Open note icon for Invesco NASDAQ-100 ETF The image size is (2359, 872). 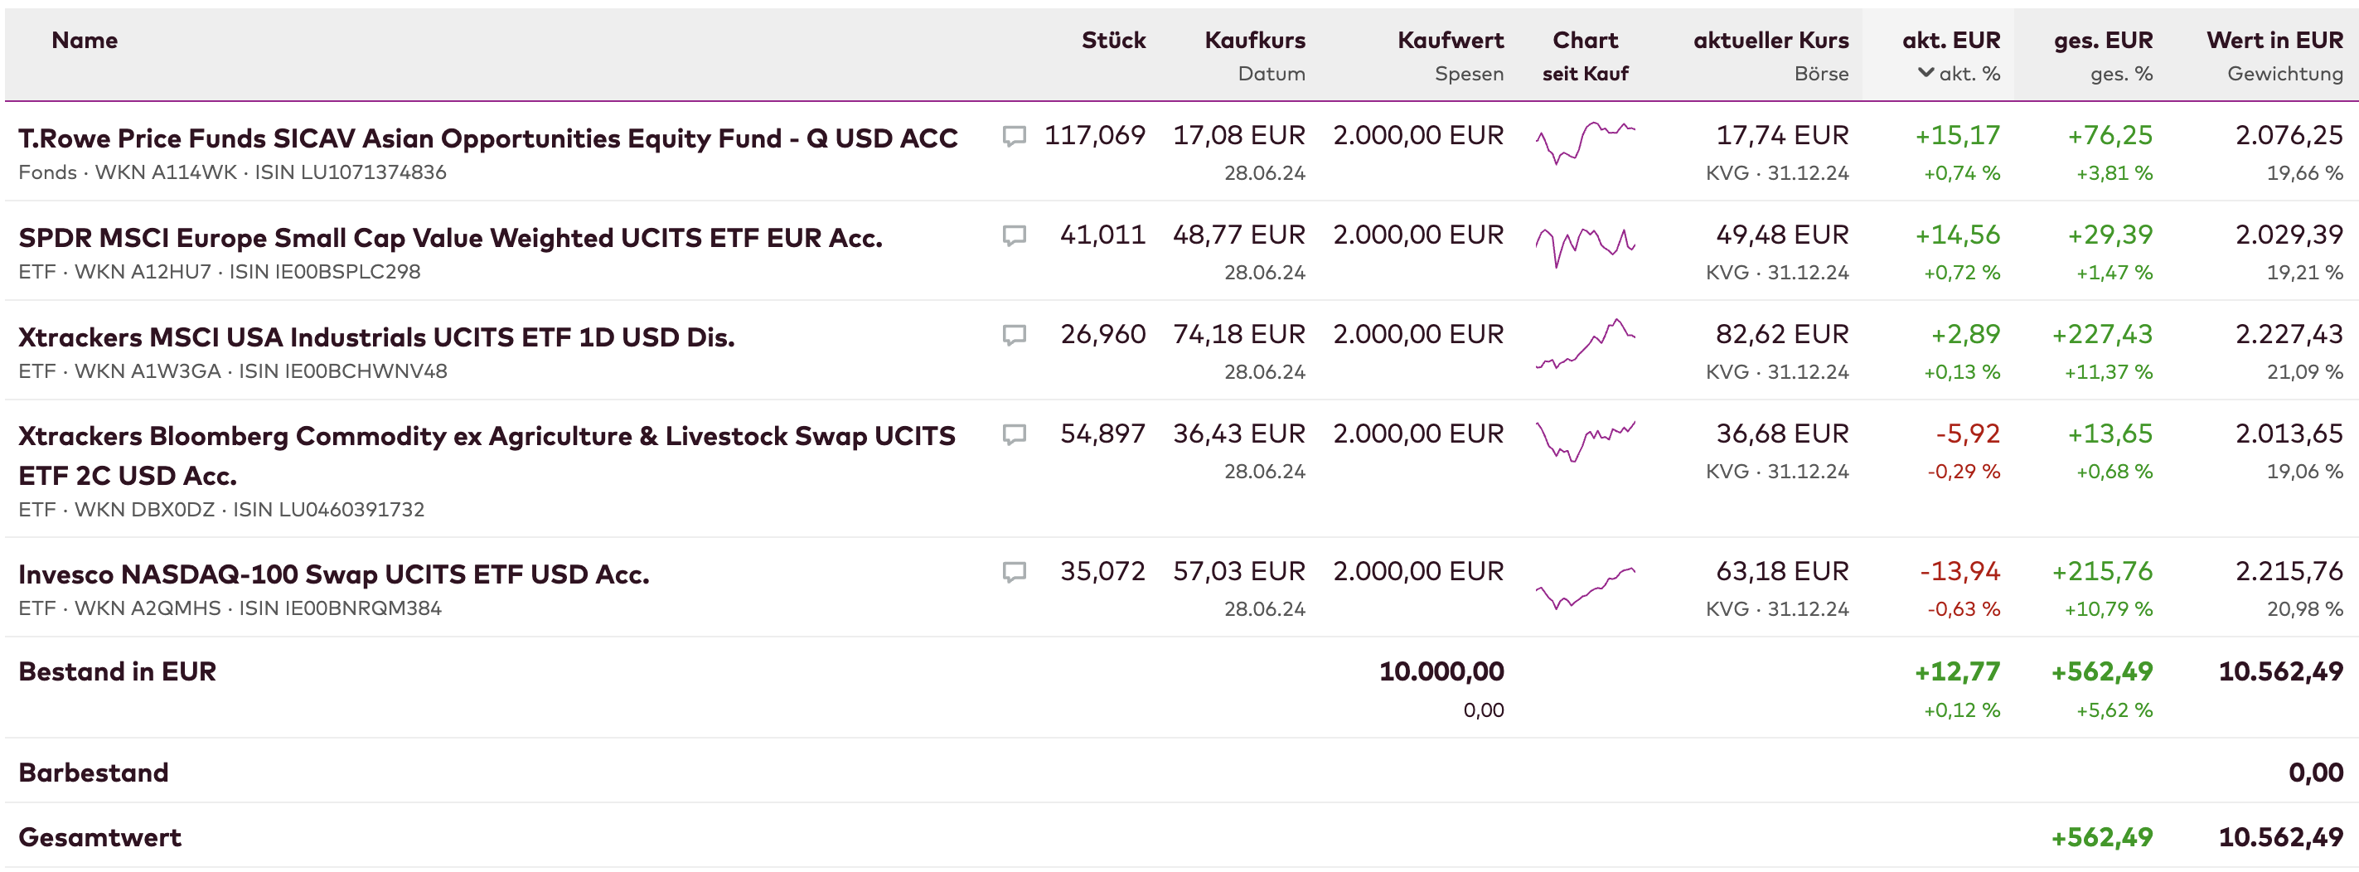pos(1014,573)
